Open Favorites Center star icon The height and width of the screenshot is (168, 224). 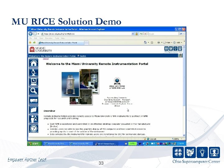[30, 42]
